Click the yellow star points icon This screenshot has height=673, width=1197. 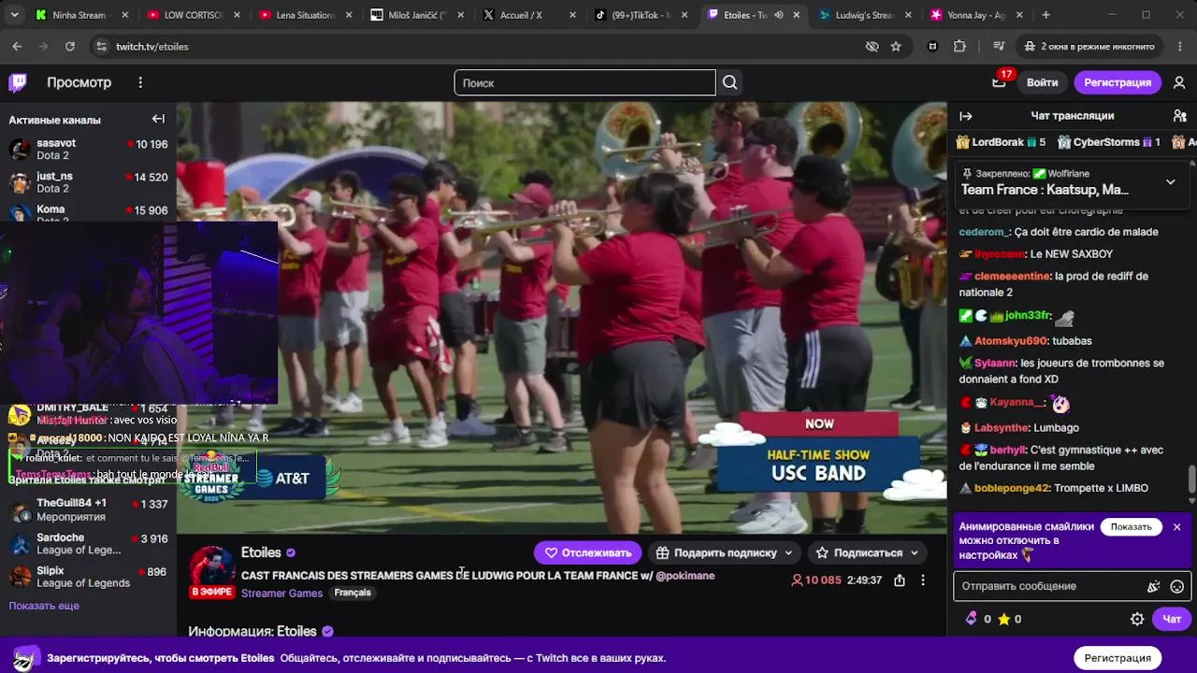[x=1003, y=619]
